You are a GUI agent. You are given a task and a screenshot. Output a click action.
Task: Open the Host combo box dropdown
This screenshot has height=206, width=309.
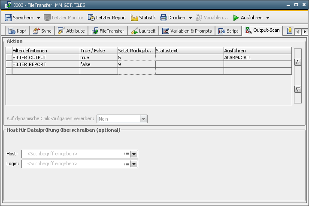coord(134,154)
